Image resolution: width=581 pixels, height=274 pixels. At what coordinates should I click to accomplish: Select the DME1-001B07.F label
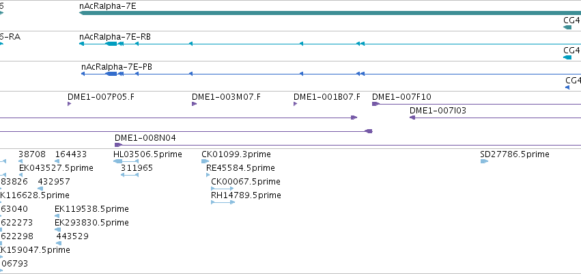(x=327, y=97)
